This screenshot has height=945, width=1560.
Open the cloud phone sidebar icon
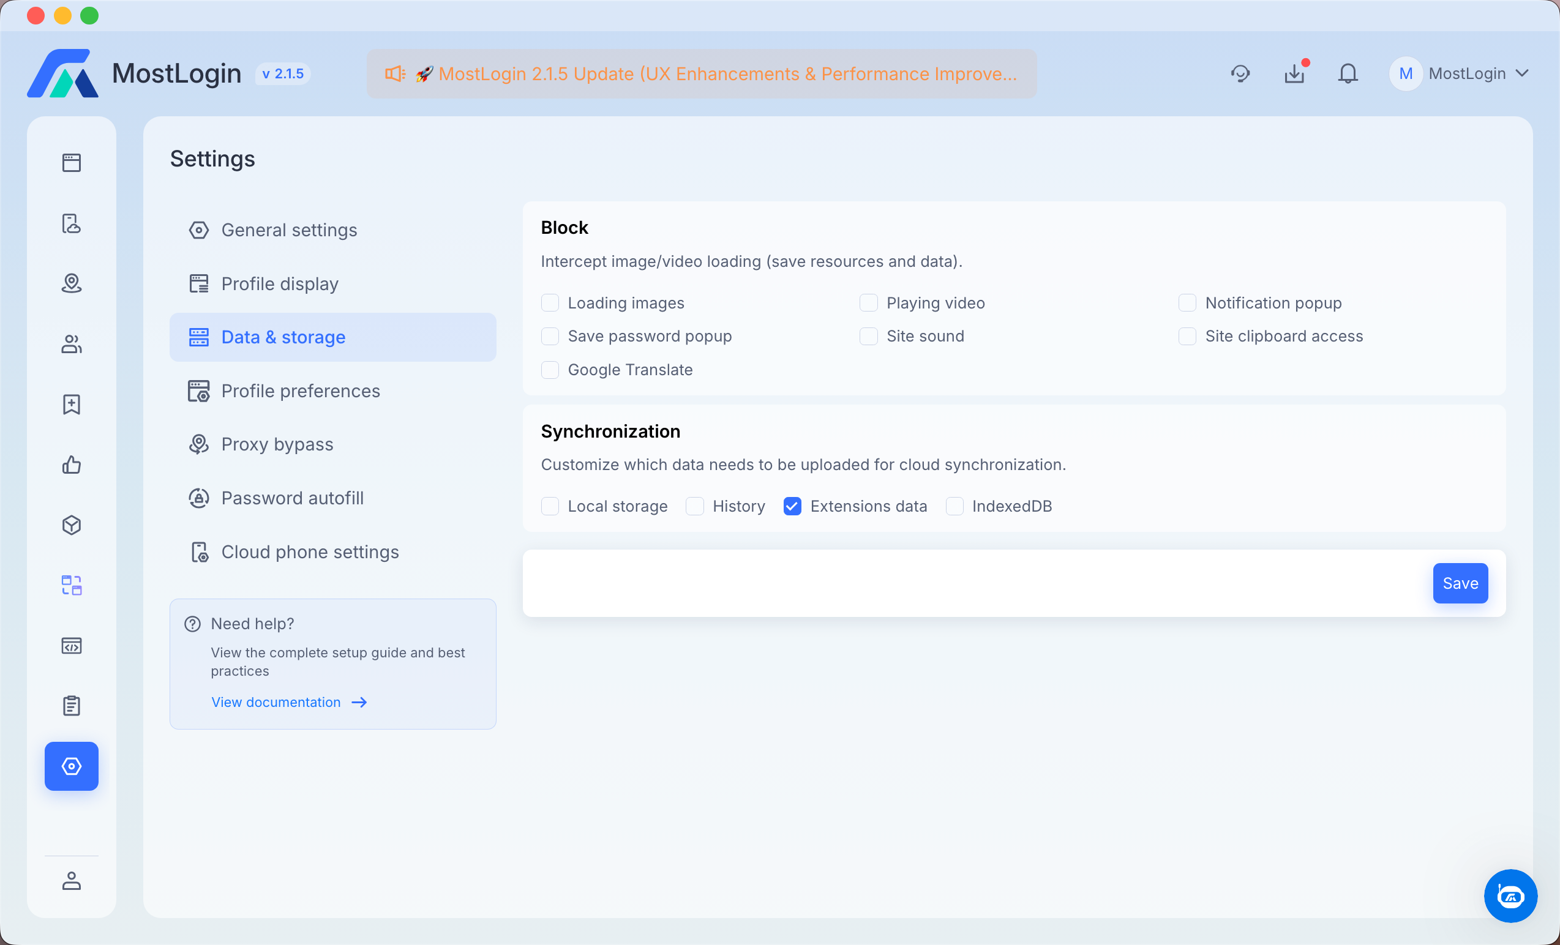72,223
